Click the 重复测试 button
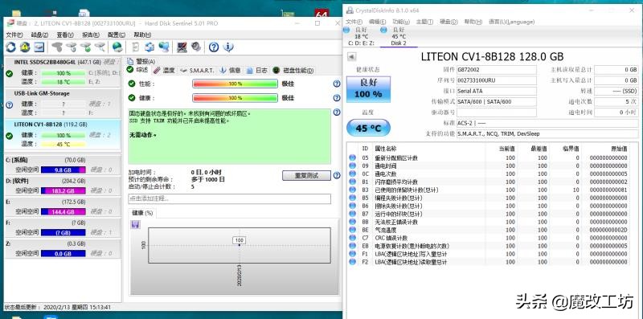Image resolution: width=643 pixels, height=319 pixels. pyautogui.click(x=306, y=175)
